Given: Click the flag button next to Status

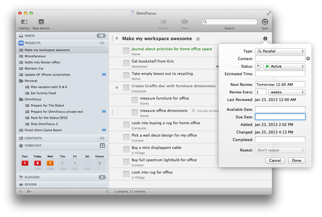Looking at the screenshot, I should pos(258,66).
